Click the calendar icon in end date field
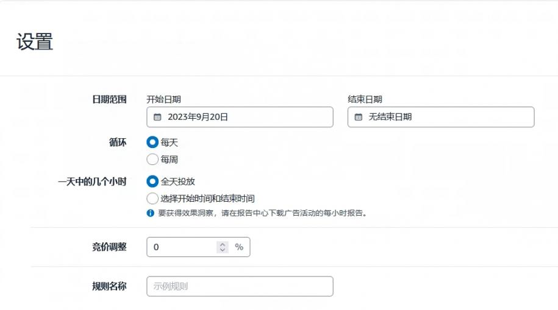Image resolution: width=558 pixels, height=310 pixels. pos(359,117)
